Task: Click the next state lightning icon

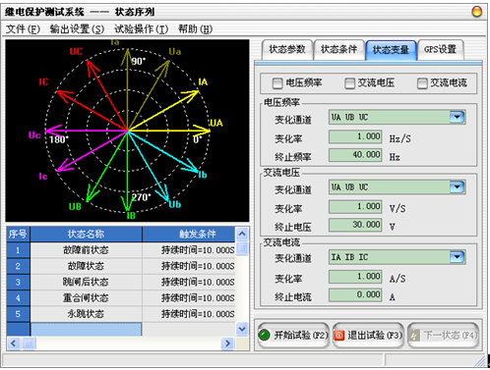Action: 415,336
